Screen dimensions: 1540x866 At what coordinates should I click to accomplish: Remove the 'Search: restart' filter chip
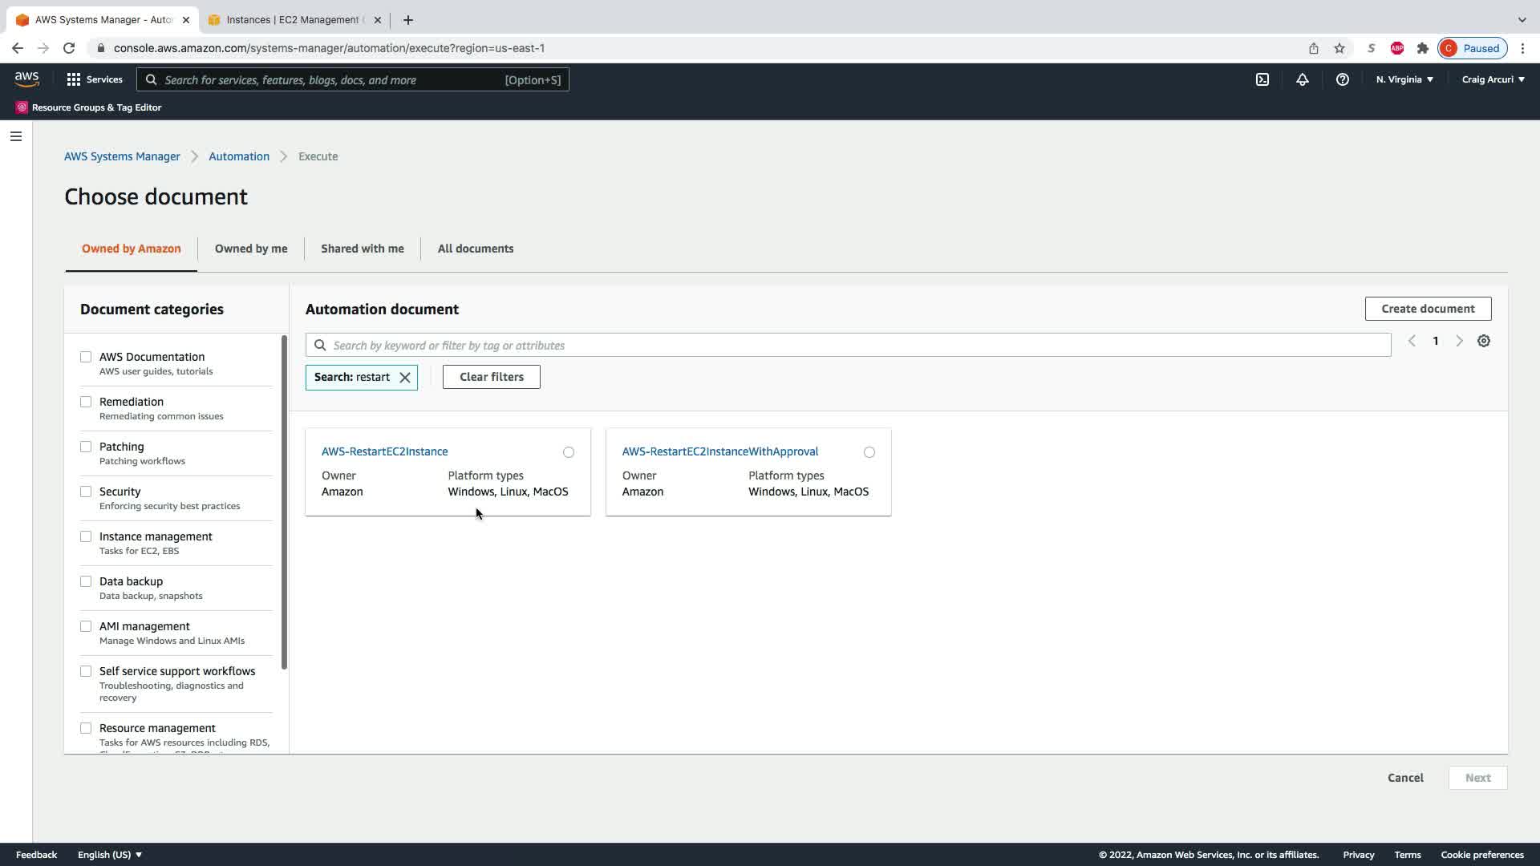405,377
